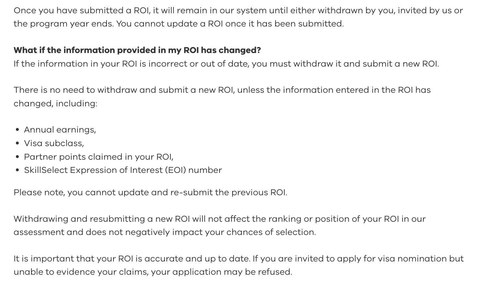This screenshot has width=489, height=287.
Task: Click the sentence "You cannot update a ROI once submitted"
Action: pyautogui.click(x=230, y=24)
